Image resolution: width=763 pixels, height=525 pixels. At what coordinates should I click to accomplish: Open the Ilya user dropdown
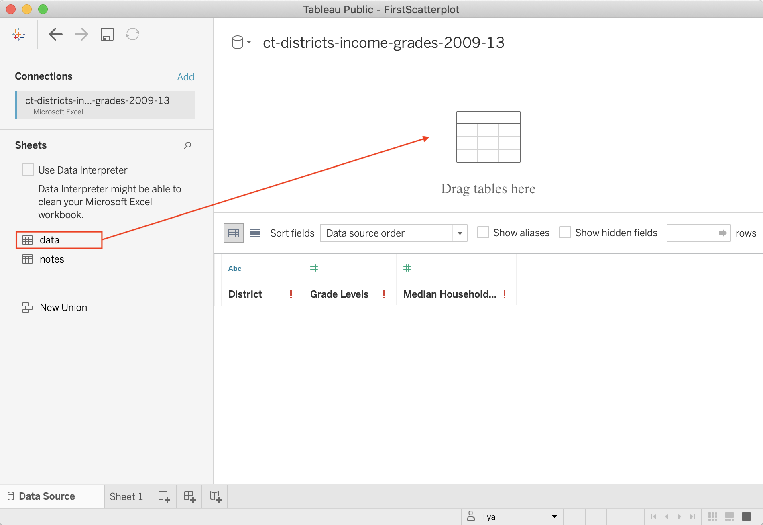513,517
